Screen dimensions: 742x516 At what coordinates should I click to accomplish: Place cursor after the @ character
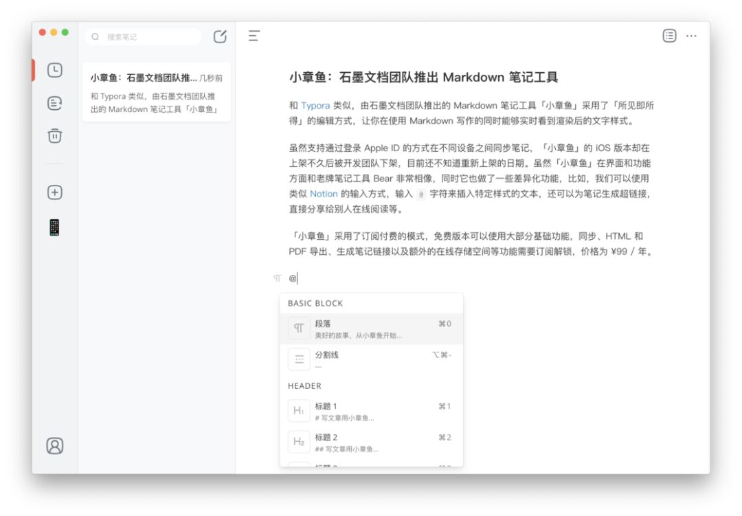pos(297,278)
